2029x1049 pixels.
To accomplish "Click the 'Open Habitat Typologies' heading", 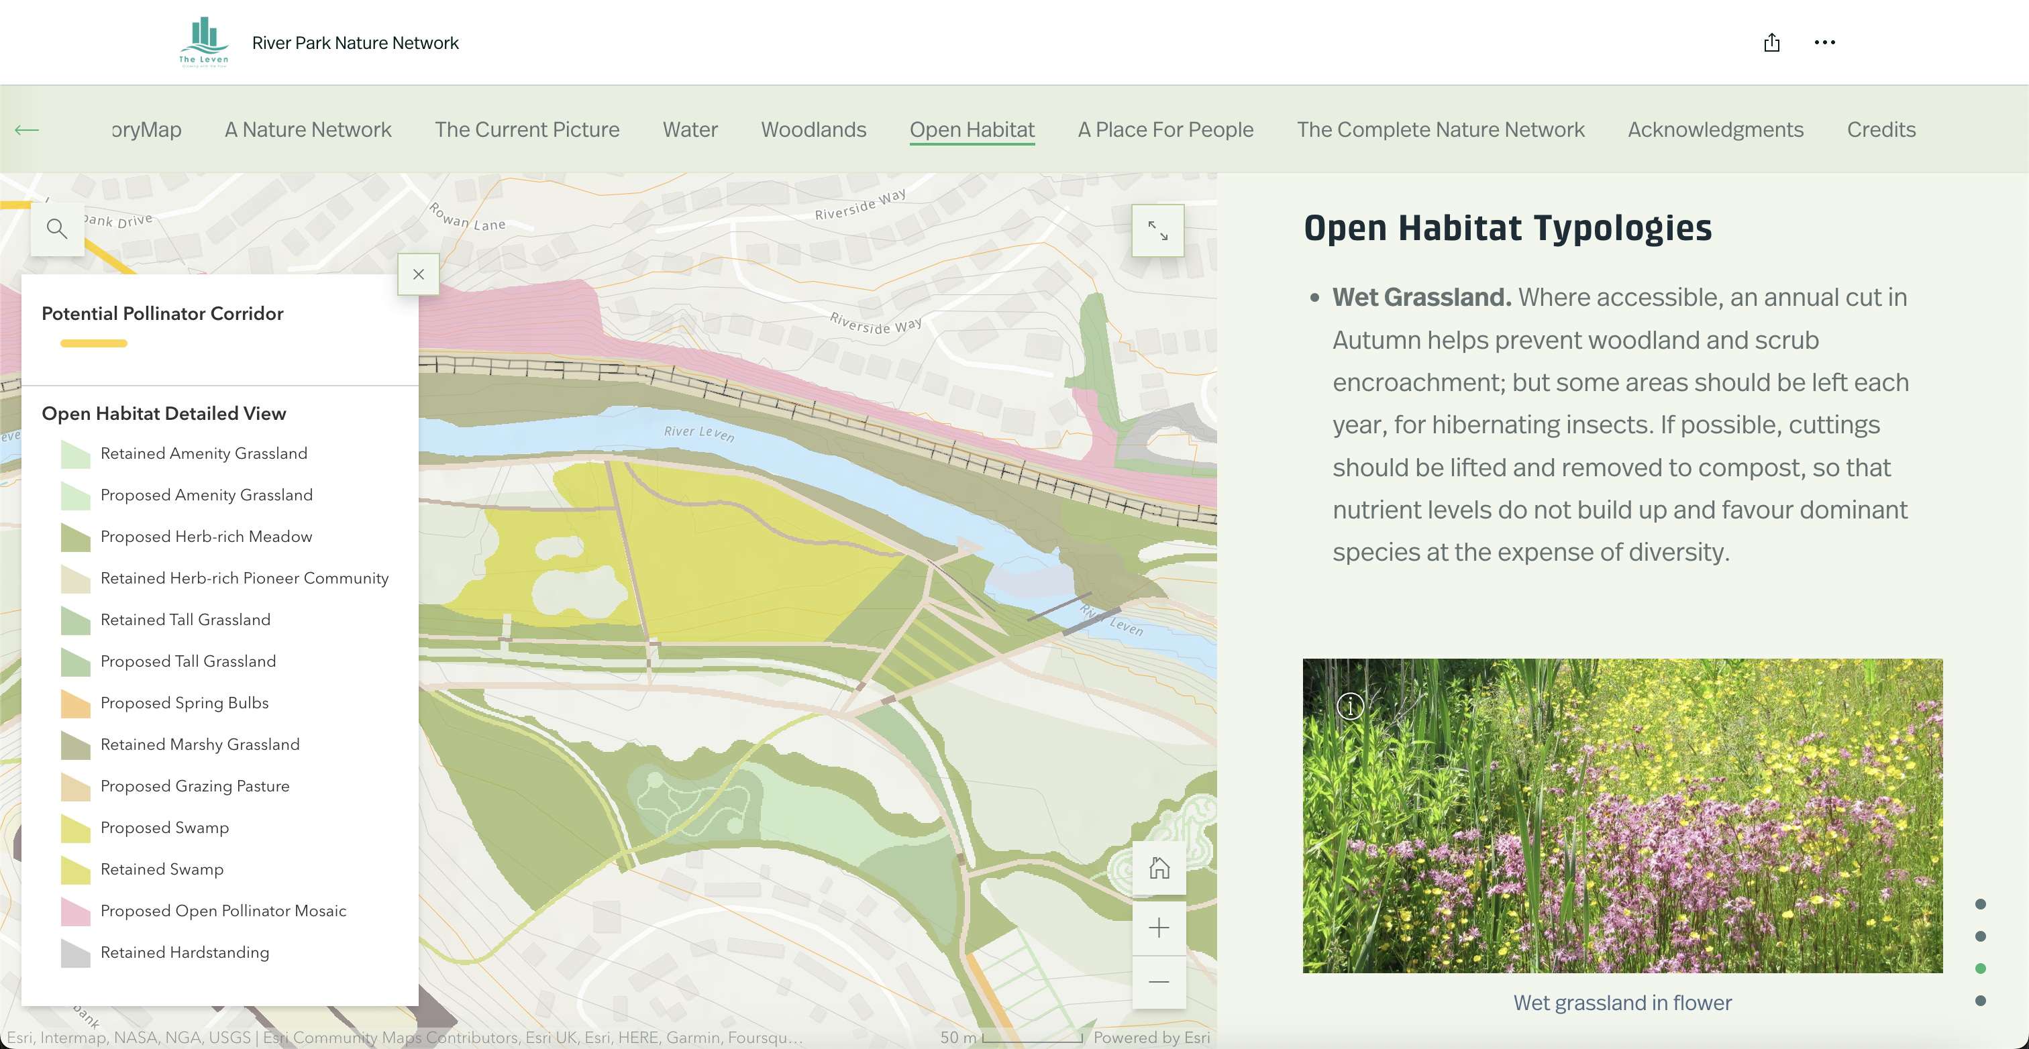I will point(1508,227).
